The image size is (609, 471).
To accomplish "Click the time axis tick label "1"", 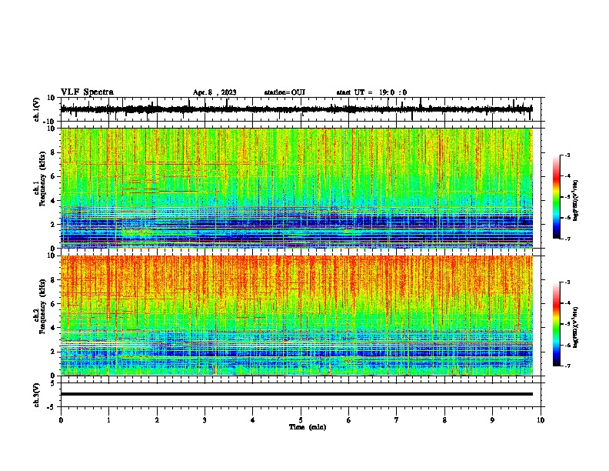I will point(108,420).
